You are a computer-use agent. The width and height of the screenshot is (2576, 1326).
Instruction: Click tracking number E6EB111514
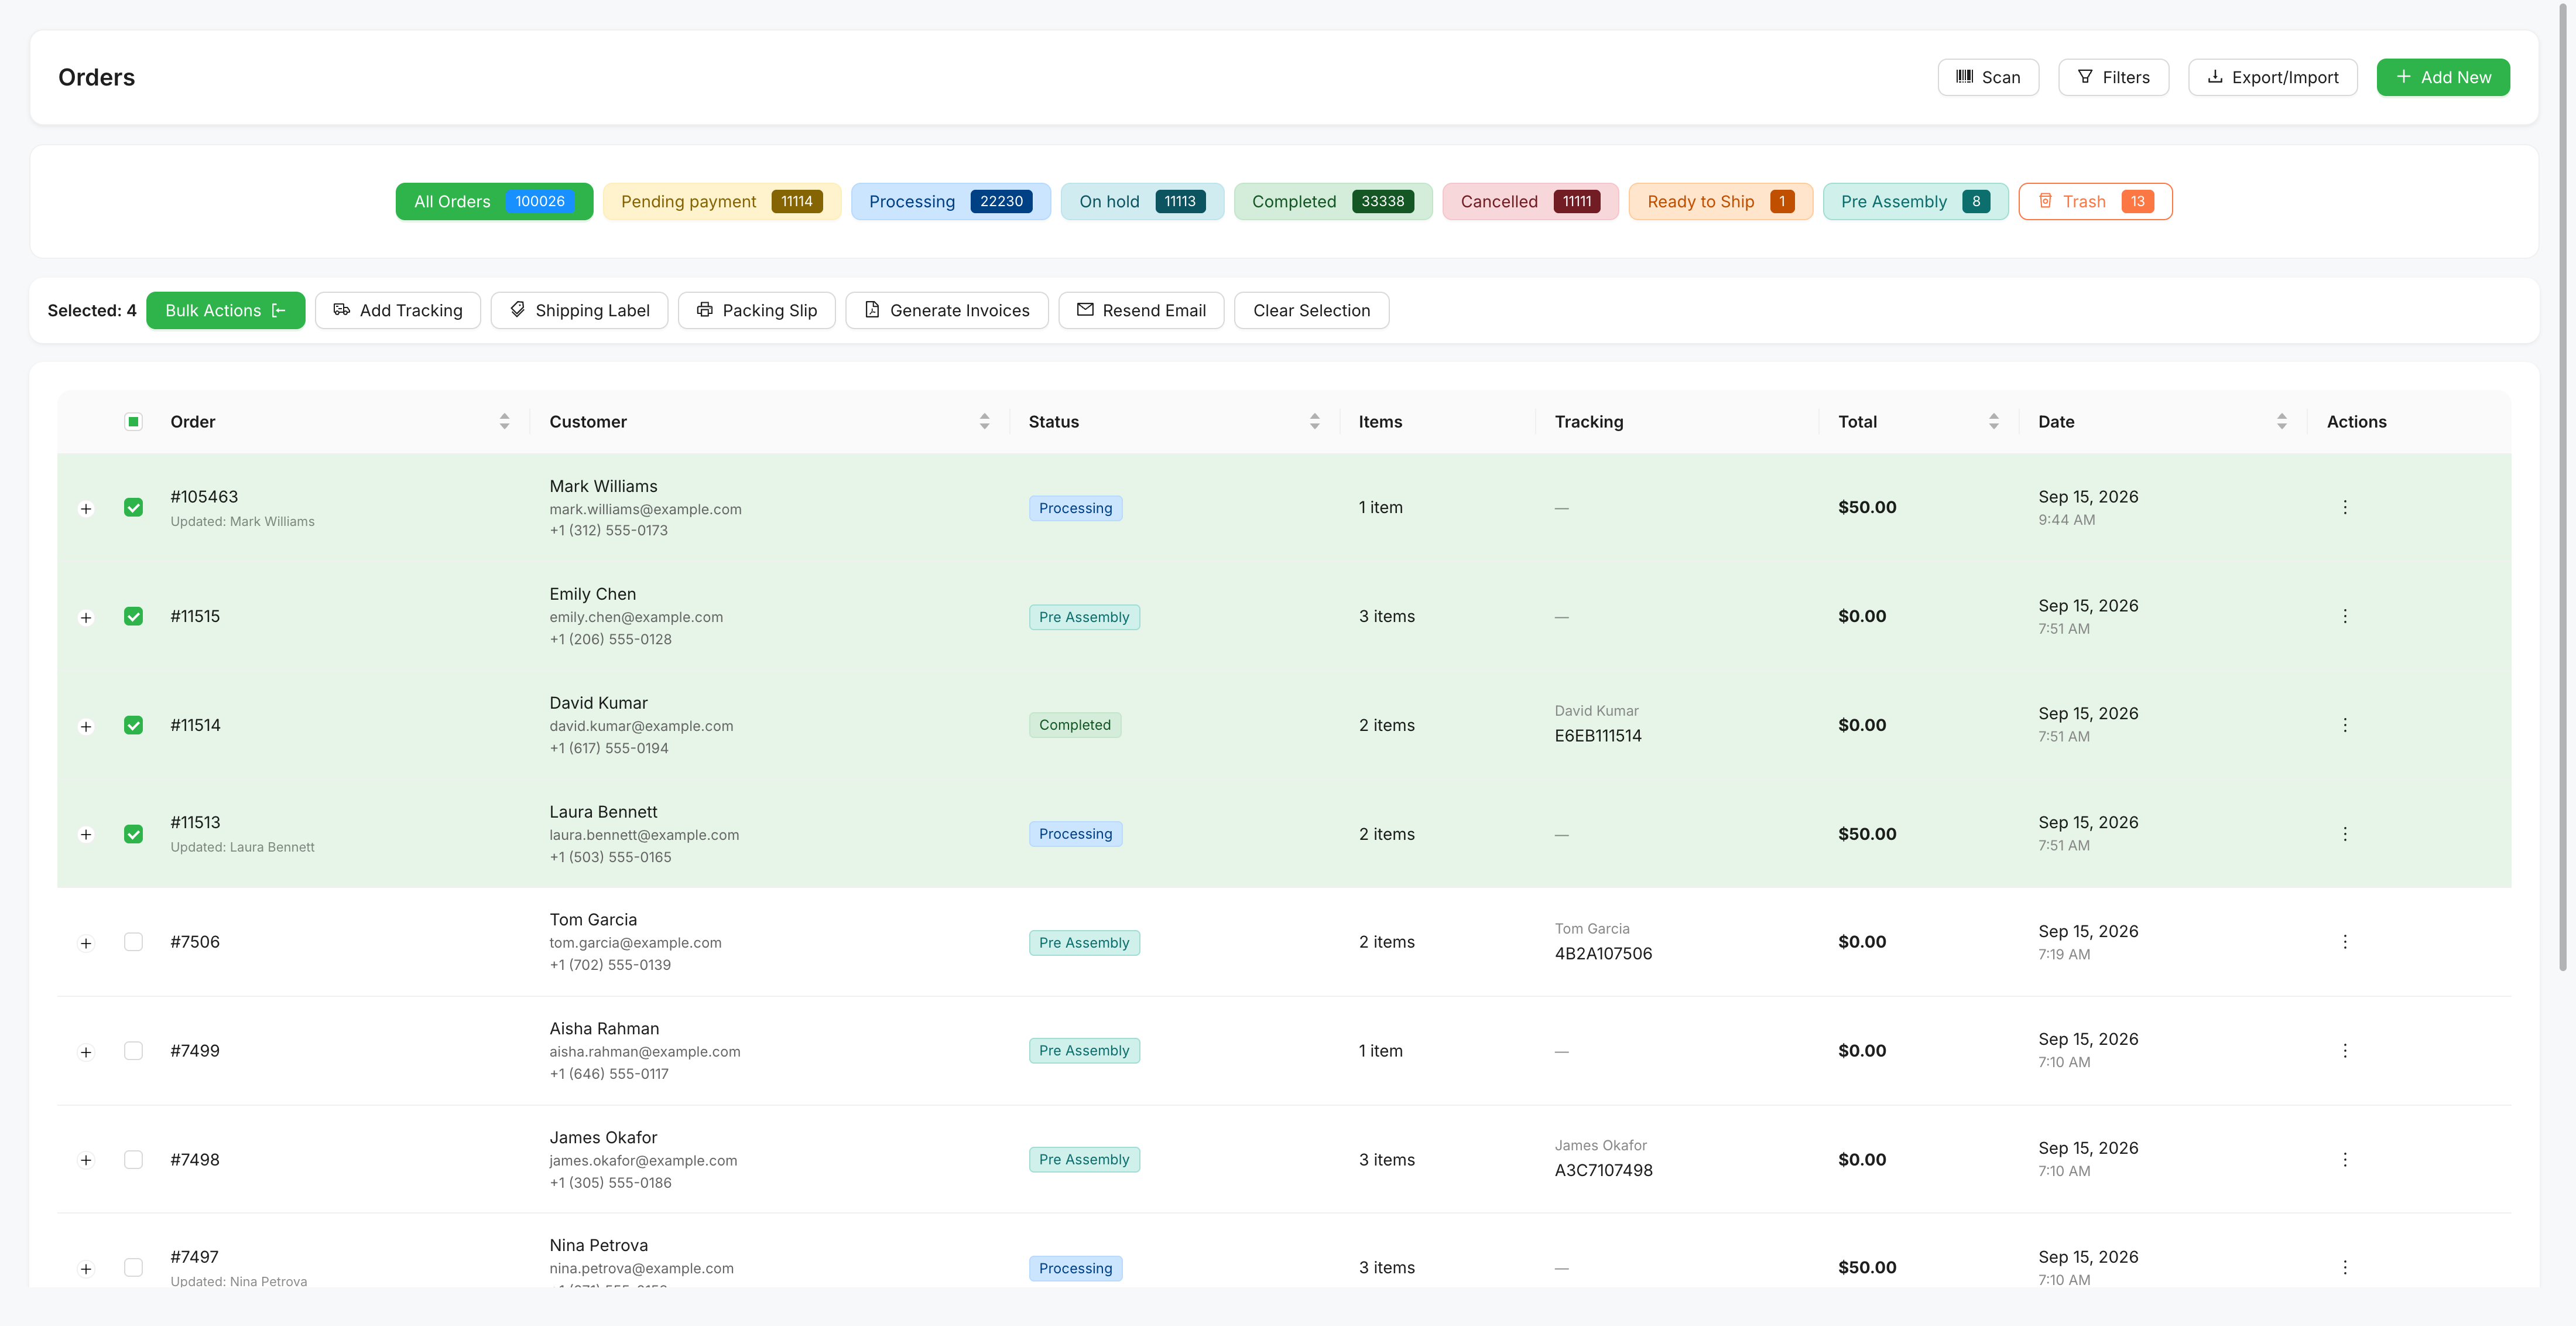tap(1597, 736)
